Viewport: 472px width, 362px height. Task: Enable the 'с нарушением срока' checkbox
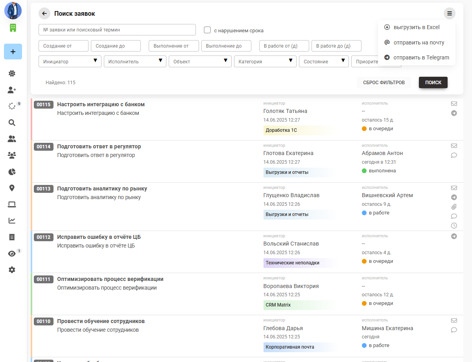point(207,30)
